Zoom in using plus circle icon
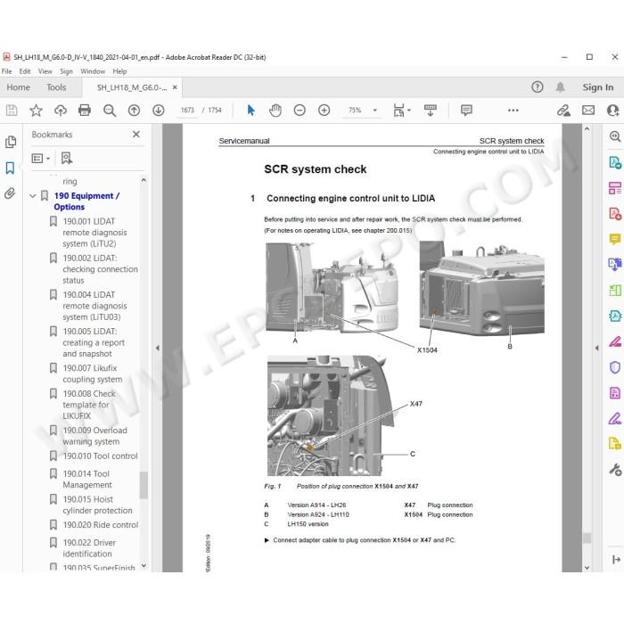Image resolution: width=624 pixels, height=624 pixels. (324, 111)
